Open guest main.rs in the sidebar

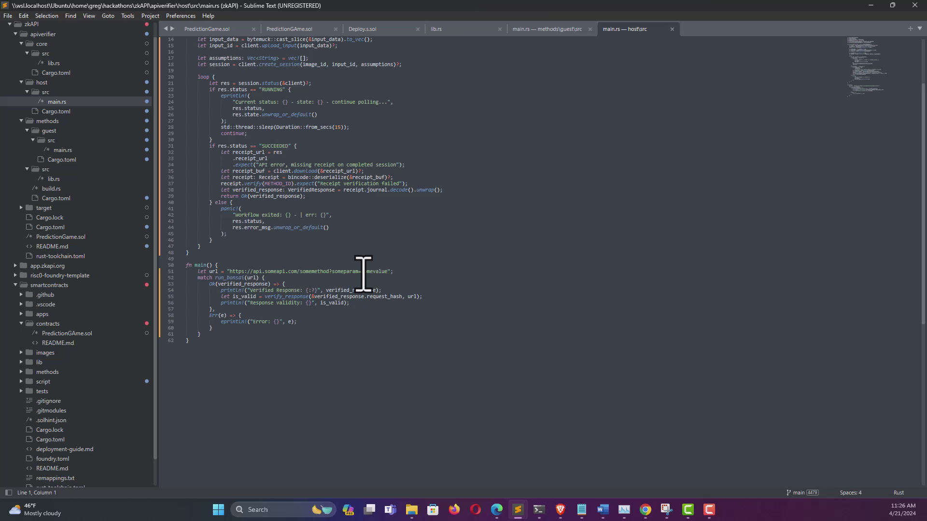(62, 150)
